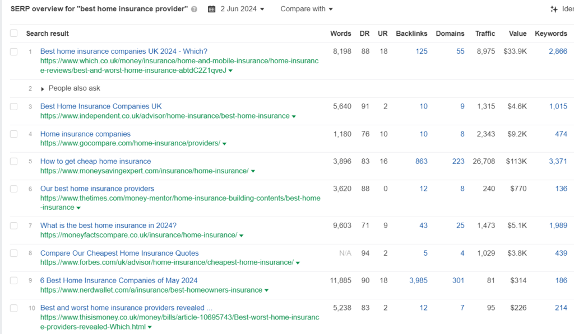The height and width of the screenshot is (334, 574).
Task: Tick the checkbox for the MoneySavingExpert row
Action: pos(13,161)
